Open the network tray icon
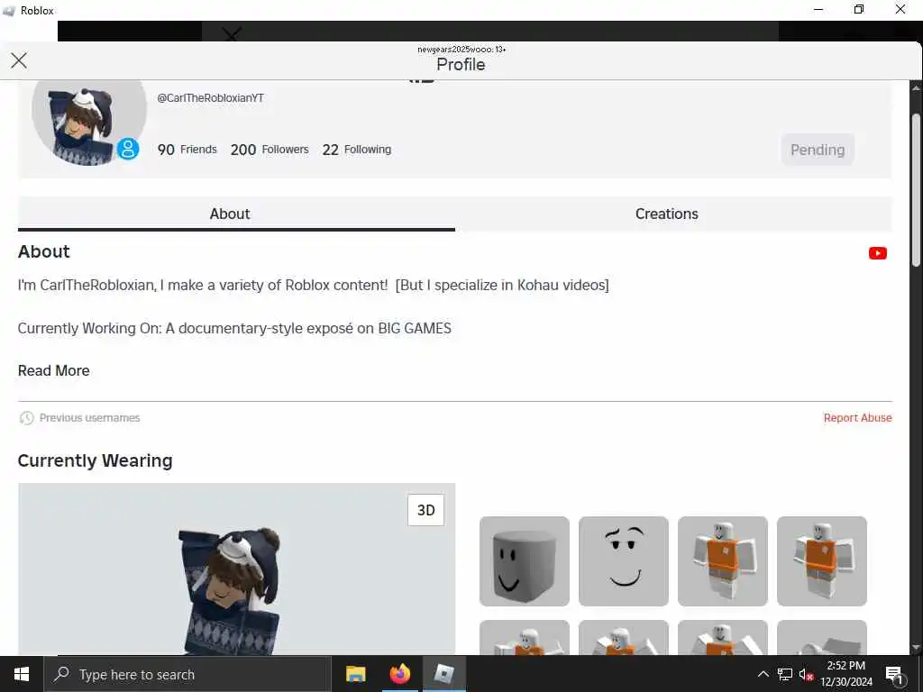This screenshot has width=923, height=692. point(785,674)
